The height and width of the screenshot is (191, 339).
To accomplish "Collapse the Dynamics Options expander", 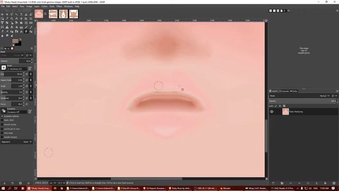I will [x=2, y=116].
